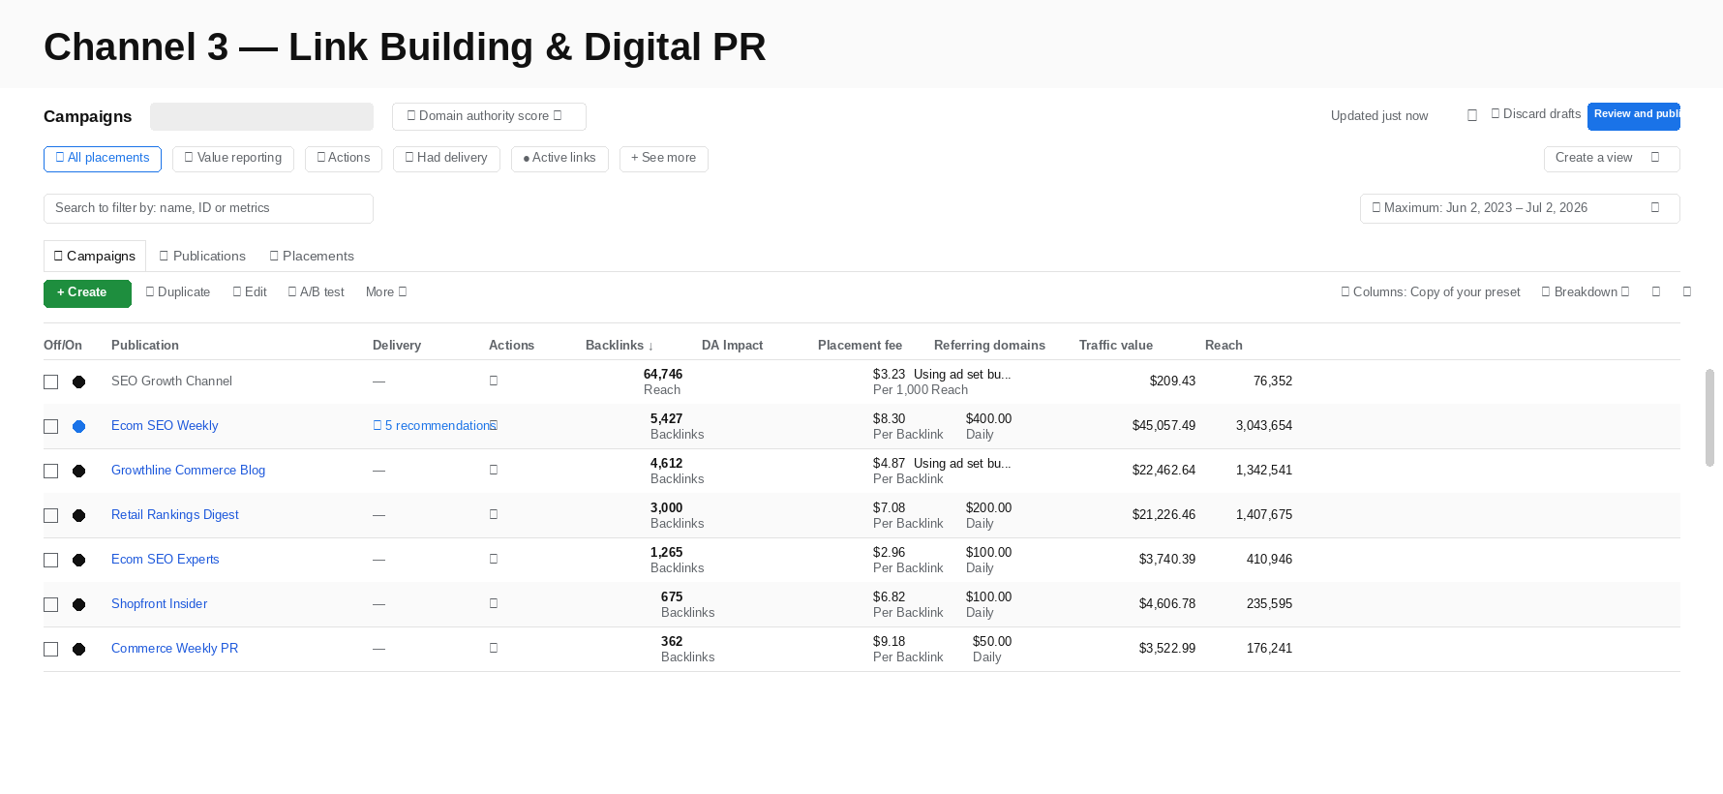
Task: Click Discard drafts
Action: (x=1535, y=114)
